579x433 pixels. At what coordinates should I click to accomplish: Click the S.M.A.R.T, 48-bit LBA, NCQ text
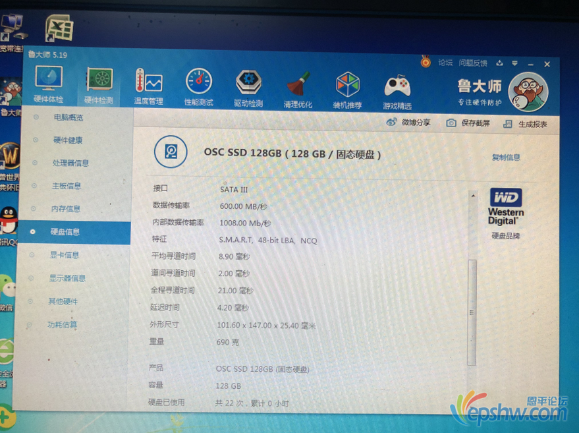[268, 241]
